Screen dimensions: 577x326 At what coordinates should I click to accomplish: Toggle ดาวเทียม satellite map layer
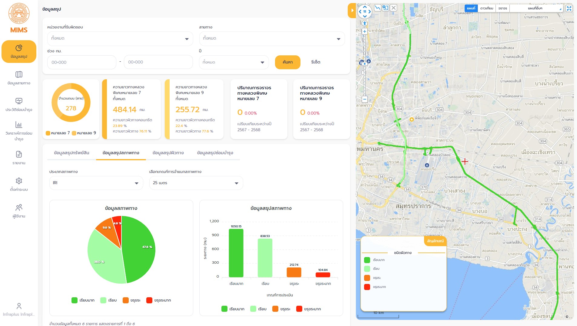click(486, 8)
